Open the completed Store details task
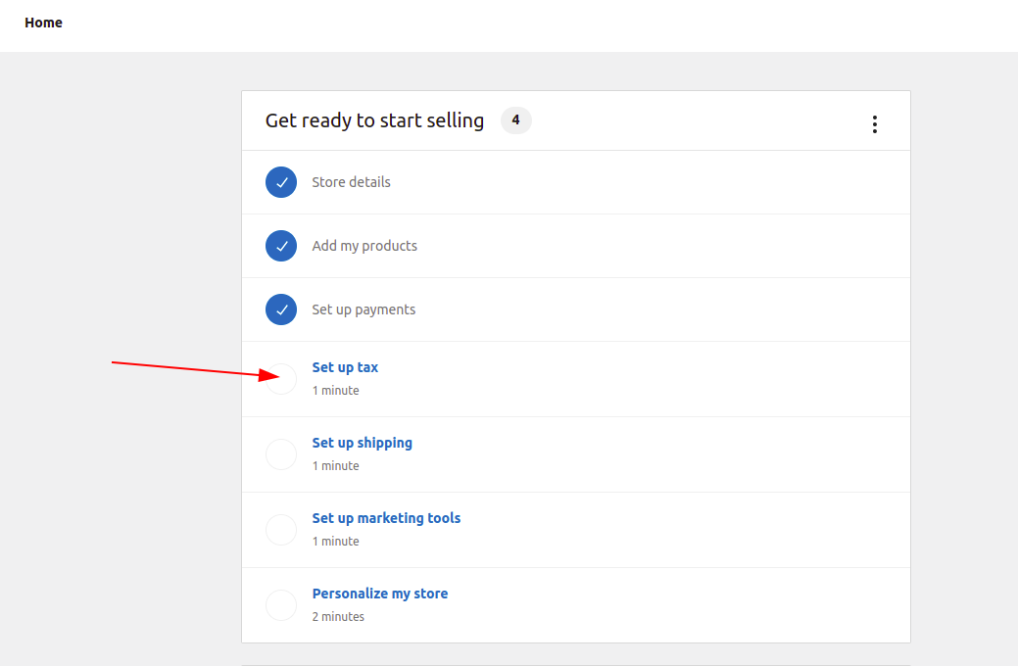The width and height of the screenshot is (1018, 666). coord(351,182)
